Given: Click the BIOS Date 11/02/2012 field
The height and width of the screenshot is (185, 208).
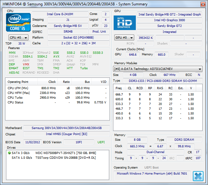Looking at the screenshot, I should (x=33, y=142).
